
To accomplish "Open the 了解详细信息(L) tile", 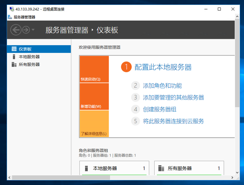I will 94,124.
